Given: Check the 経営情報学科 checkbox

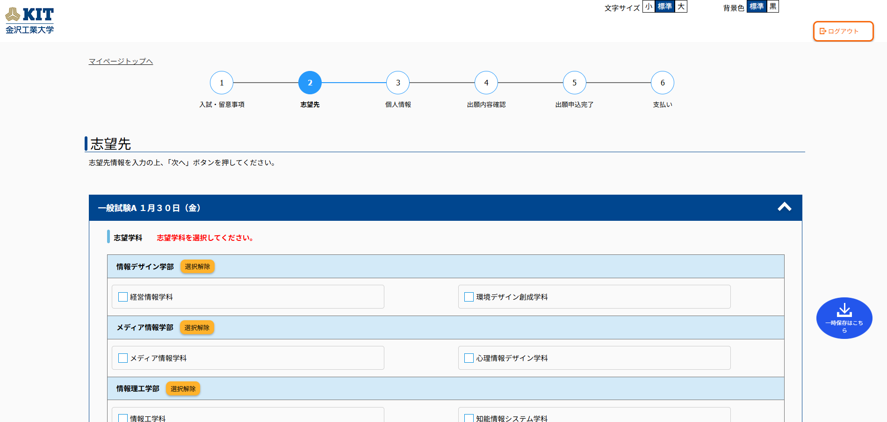Looking at the screenshot, I should pyautogui.click(x=123, y=297).
